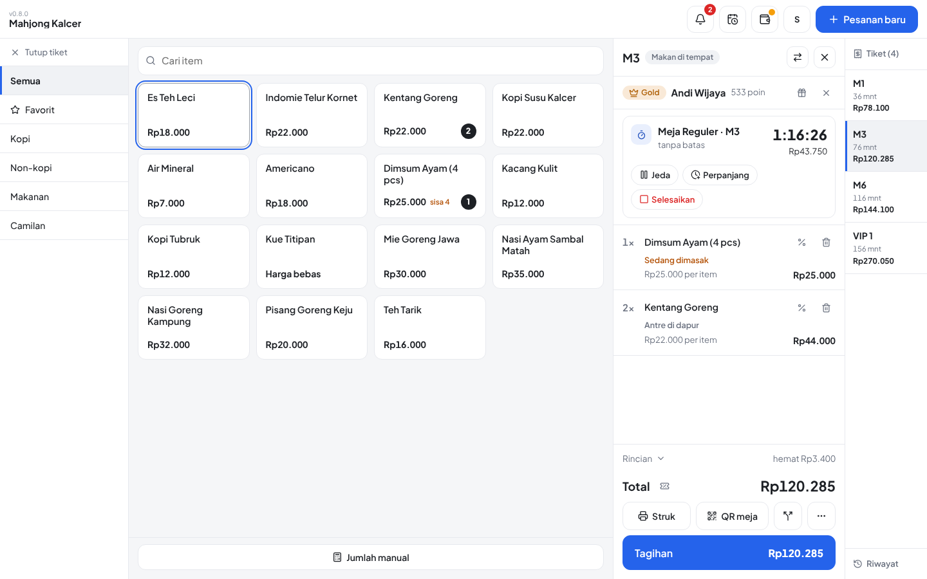
Task: Add Es Teh Leci to order
Action: [194, 115]
